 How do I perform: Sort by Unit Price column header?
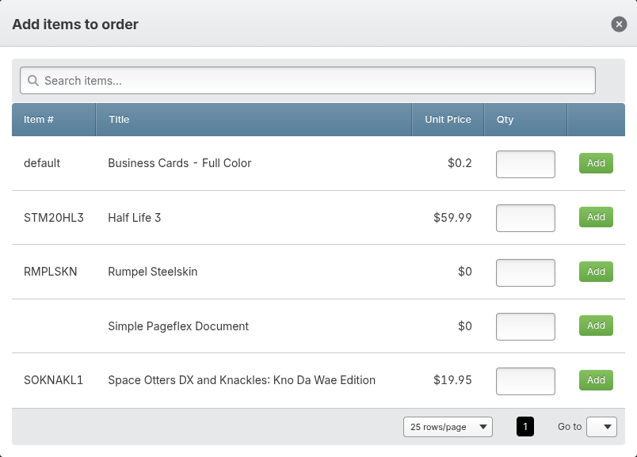click(448, 120)
